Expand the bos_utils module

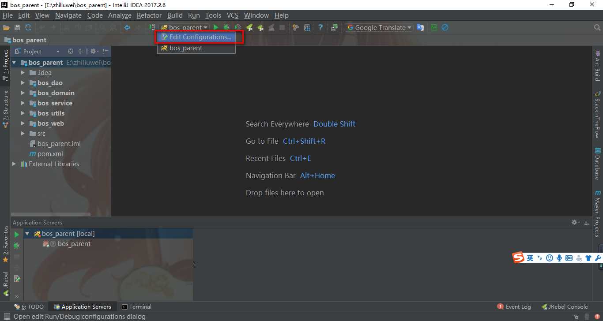click(x=23, y=113)
